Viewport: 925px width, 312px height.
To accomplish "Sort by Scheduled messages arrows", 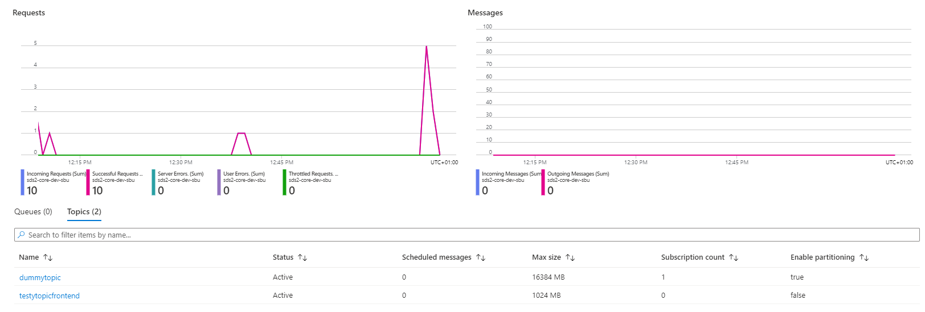I will click(481, 257).
